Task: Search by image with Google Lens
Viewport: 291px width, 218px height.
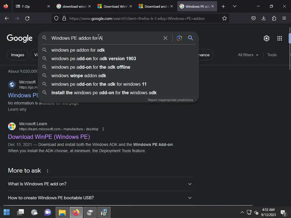Action: click(x=179, y=38)
